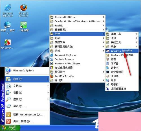Viewport: 141px width, 131px height.
Task: Click Mozilla Firefox icon in programs menu
Action: click(x=52, y=76)
